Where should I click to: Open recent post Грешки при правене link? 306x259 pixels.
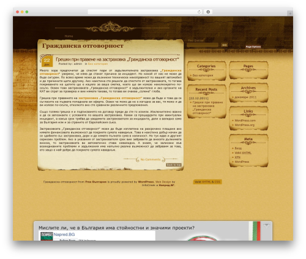[207, 108]
